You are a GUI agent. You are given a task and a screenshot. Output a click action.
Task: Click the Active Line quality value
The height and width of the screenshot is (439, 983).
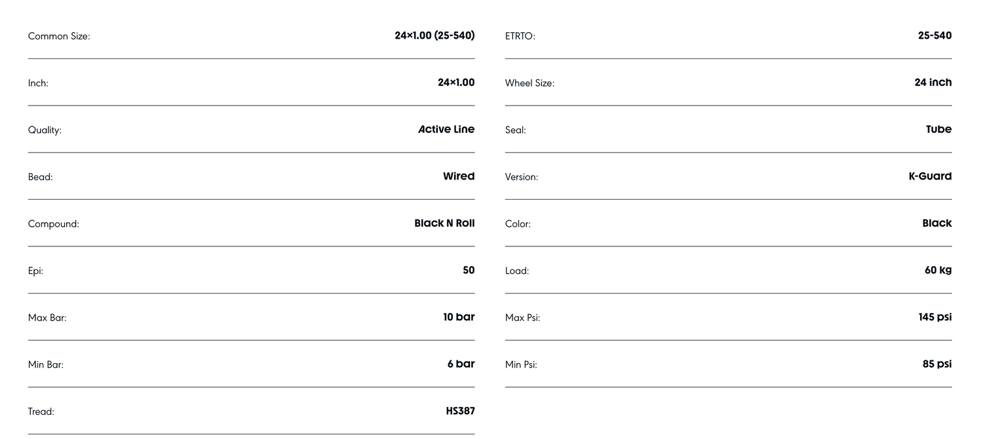(x=446, y=130)
